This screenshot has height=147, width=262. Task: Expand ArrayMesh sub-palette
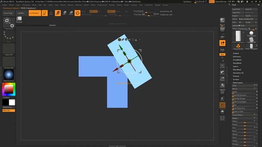237,60
